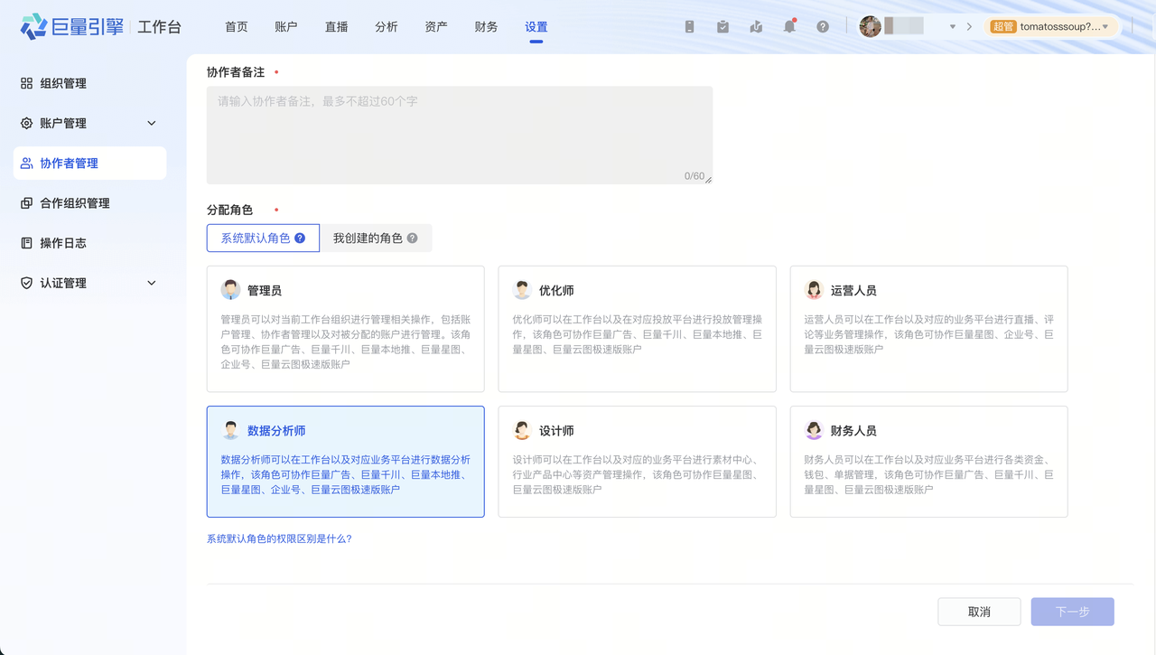Click the 运营人员 role avatar icon
Screen dimensions: 1156x655
[x=814, y=290]
